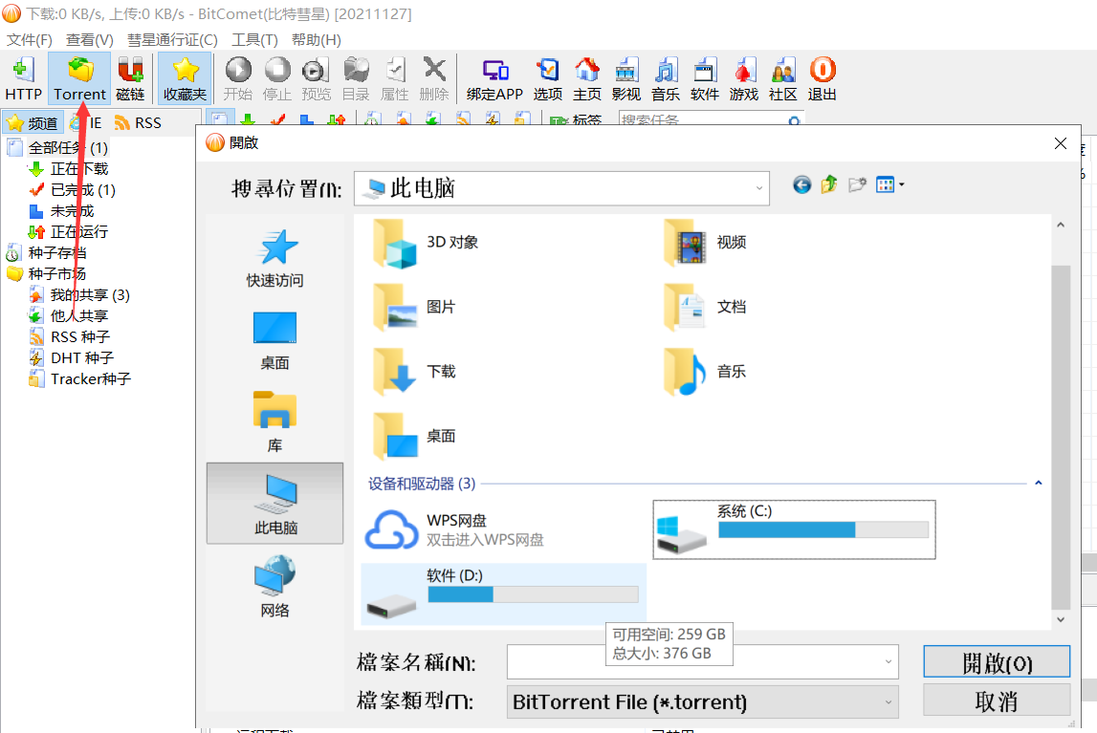Click the 开始 start task icon
Screen dimensions: 1097x733
[238, 78]
